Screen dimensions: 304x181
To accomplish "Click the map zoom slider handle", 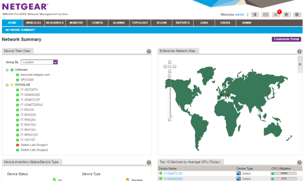I will [x=170, y=116].
